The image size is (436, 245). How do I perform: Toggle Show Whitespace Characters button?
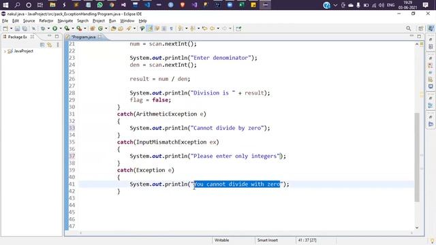(x=171, y=29)
